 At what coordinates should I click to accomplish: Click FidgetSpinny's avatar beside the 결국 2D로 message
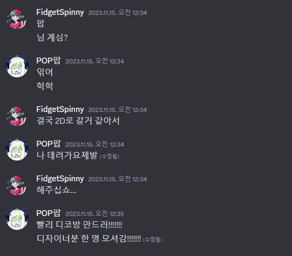coord(17,116)
